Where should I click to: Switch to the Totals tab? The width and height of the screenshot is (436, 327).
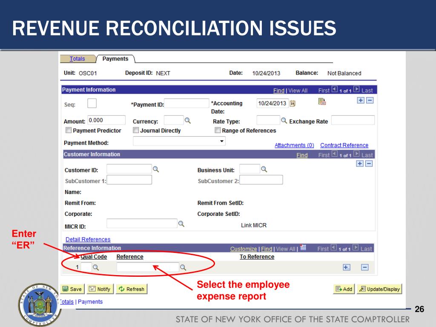click(x=77, y=59)
